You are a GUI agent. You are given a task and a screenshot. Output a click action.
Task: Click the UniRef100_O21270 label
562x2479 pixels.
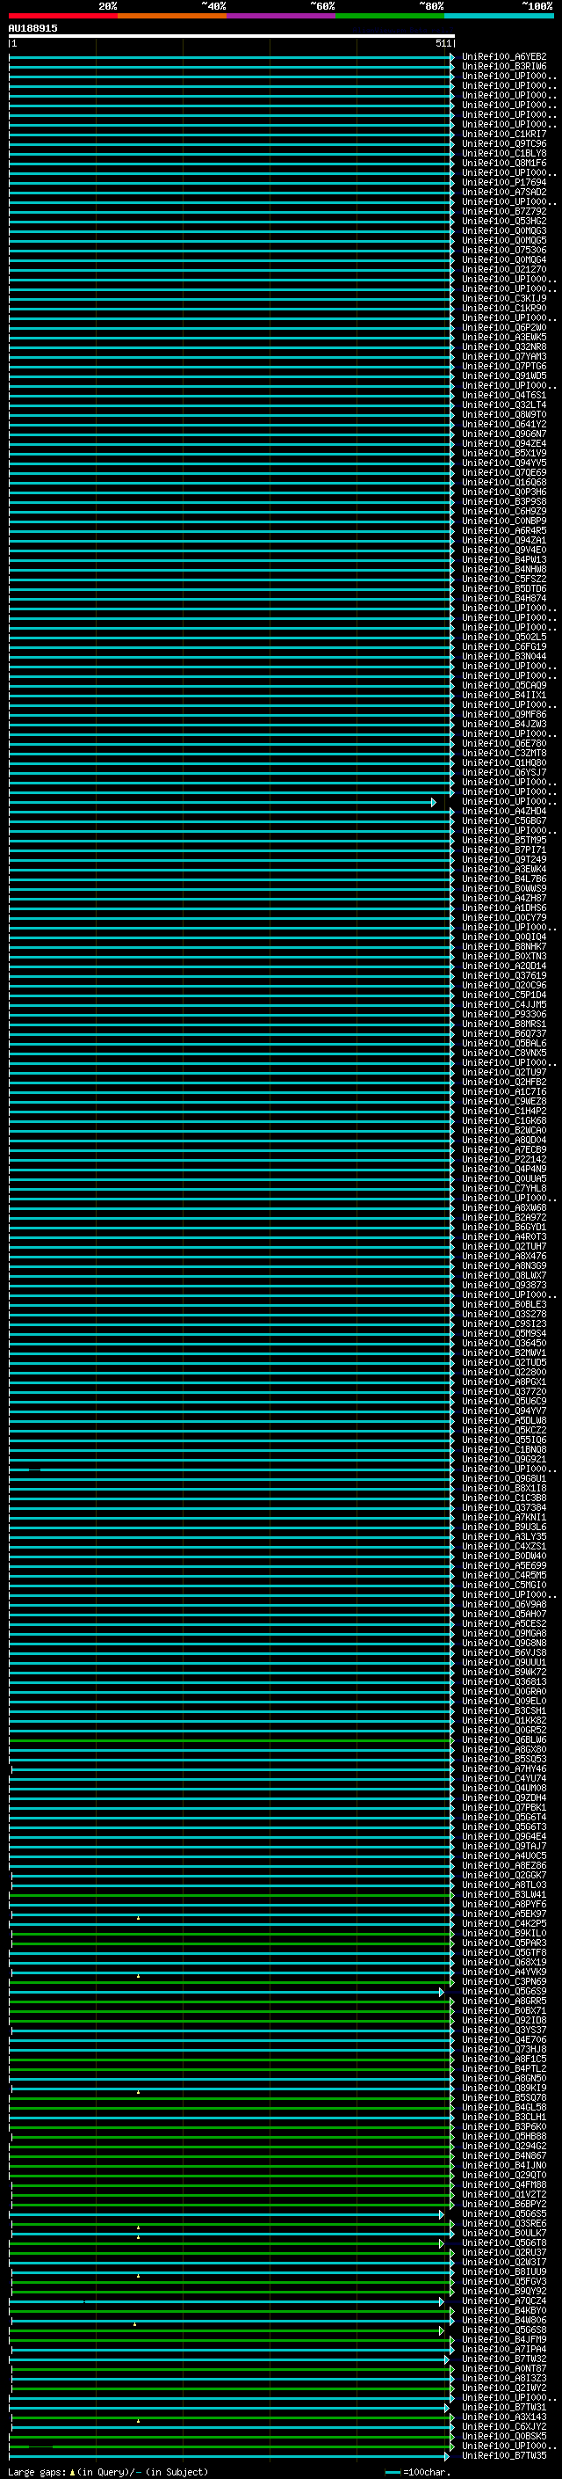pyautogui.click(x=504, y=269)
